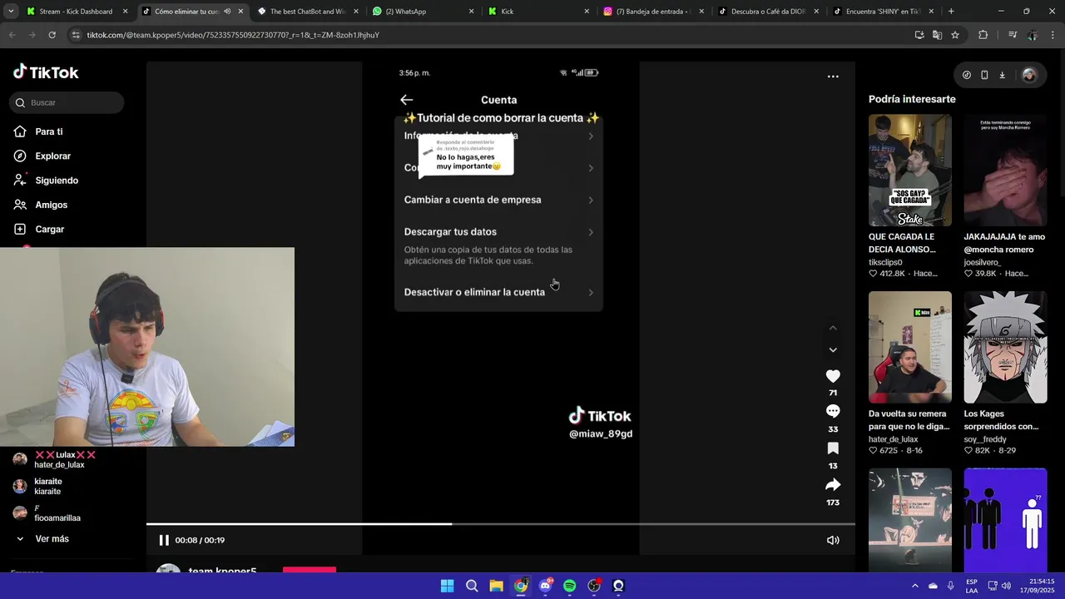Open Windows taskbar search

point(472,586)
